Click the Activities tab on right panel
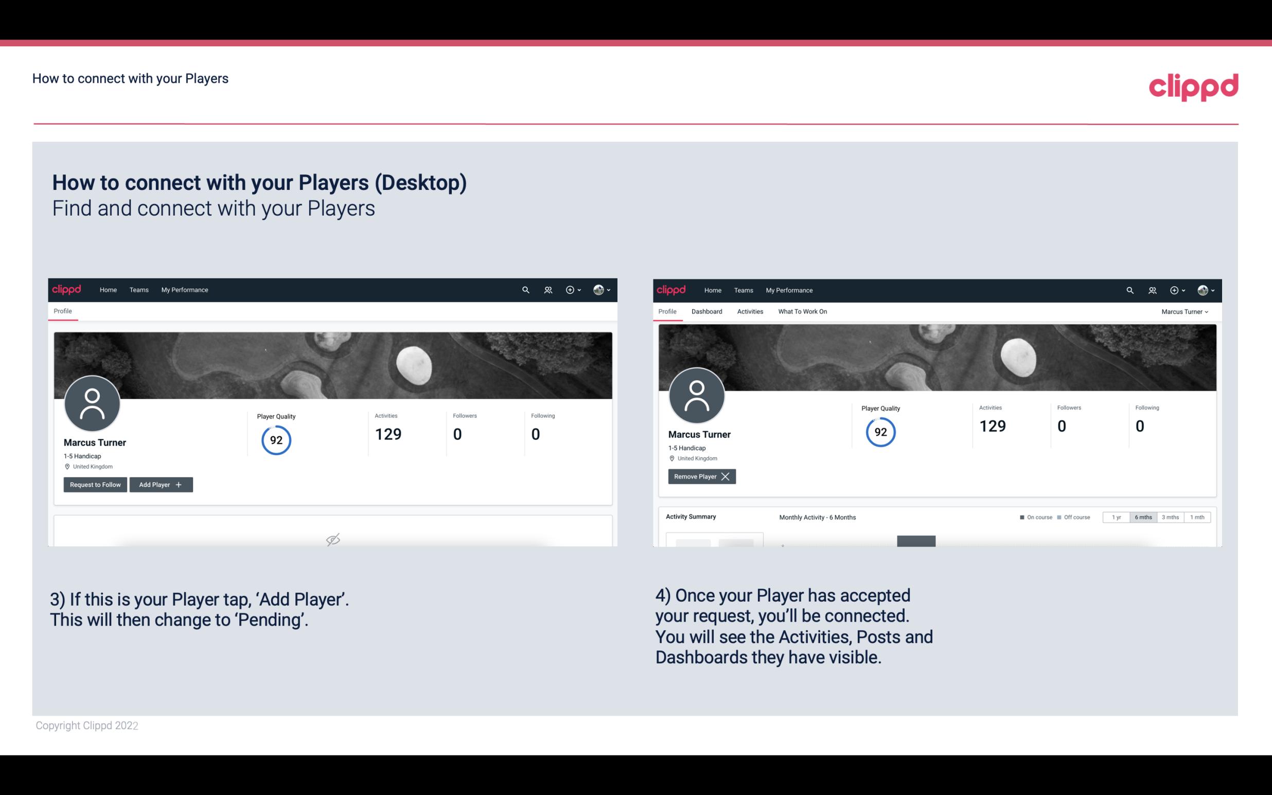Image resolution: width=1272 pixels, height=795 pixels. pos(750,311)
